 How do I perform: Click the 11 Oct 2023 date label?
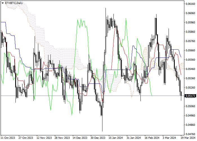click(8, 138)
